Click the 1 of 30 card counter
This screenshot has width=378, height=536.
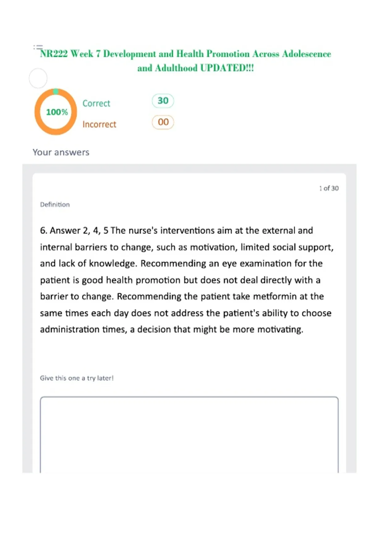pos(329,188)
